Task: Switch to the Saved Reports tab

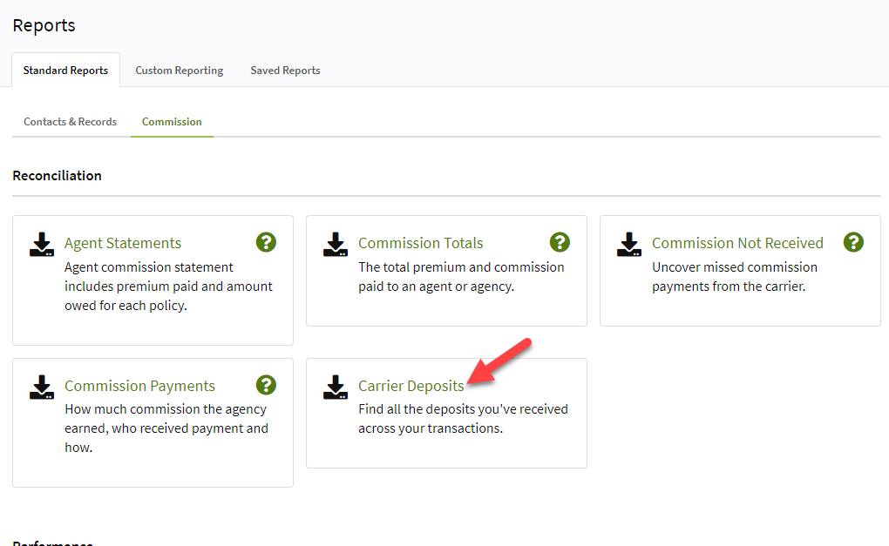Action: (284, 70)
